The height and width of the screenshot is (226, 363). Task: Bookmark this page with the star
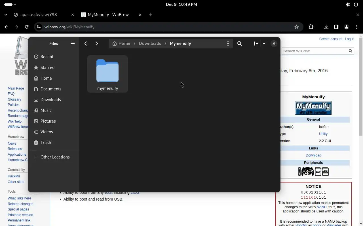click(x=297, y=27)
